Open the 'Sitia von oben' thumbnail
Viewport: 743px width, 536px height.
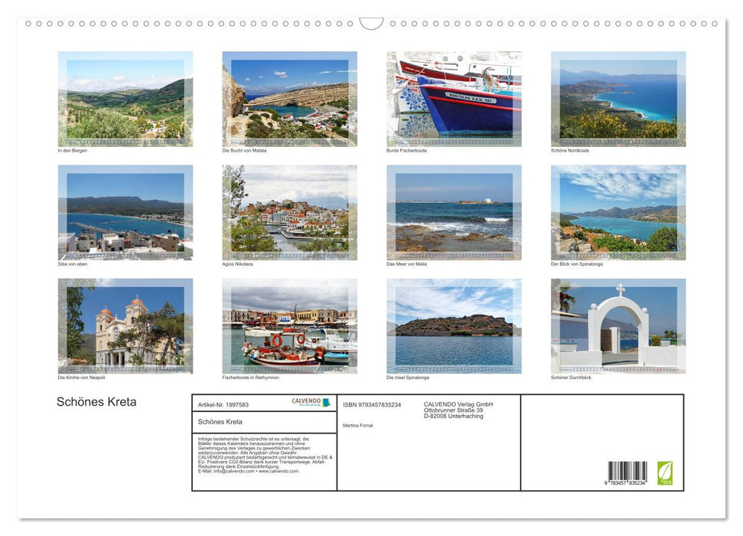coord(125,212)
